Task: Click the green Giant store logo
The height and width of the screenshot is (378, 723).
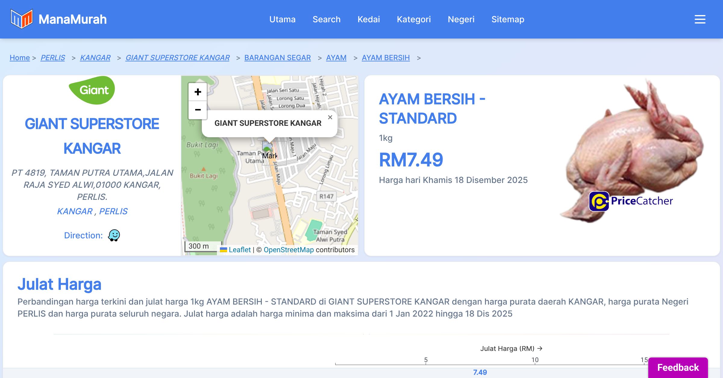Action: click(x=92, y=90)
